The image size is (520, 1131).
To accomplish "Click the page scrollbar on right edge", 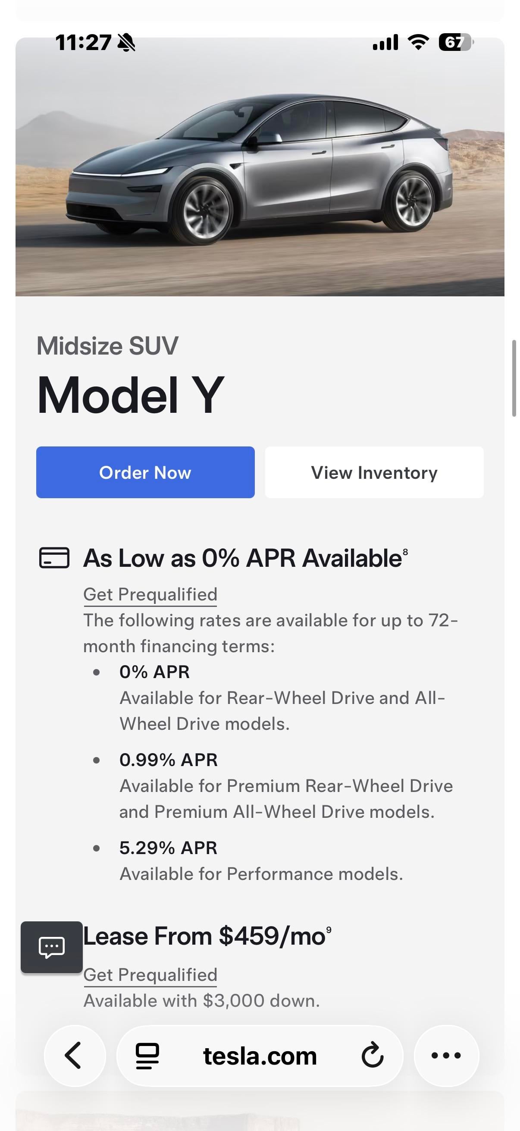I will click(x=514, y=378).
